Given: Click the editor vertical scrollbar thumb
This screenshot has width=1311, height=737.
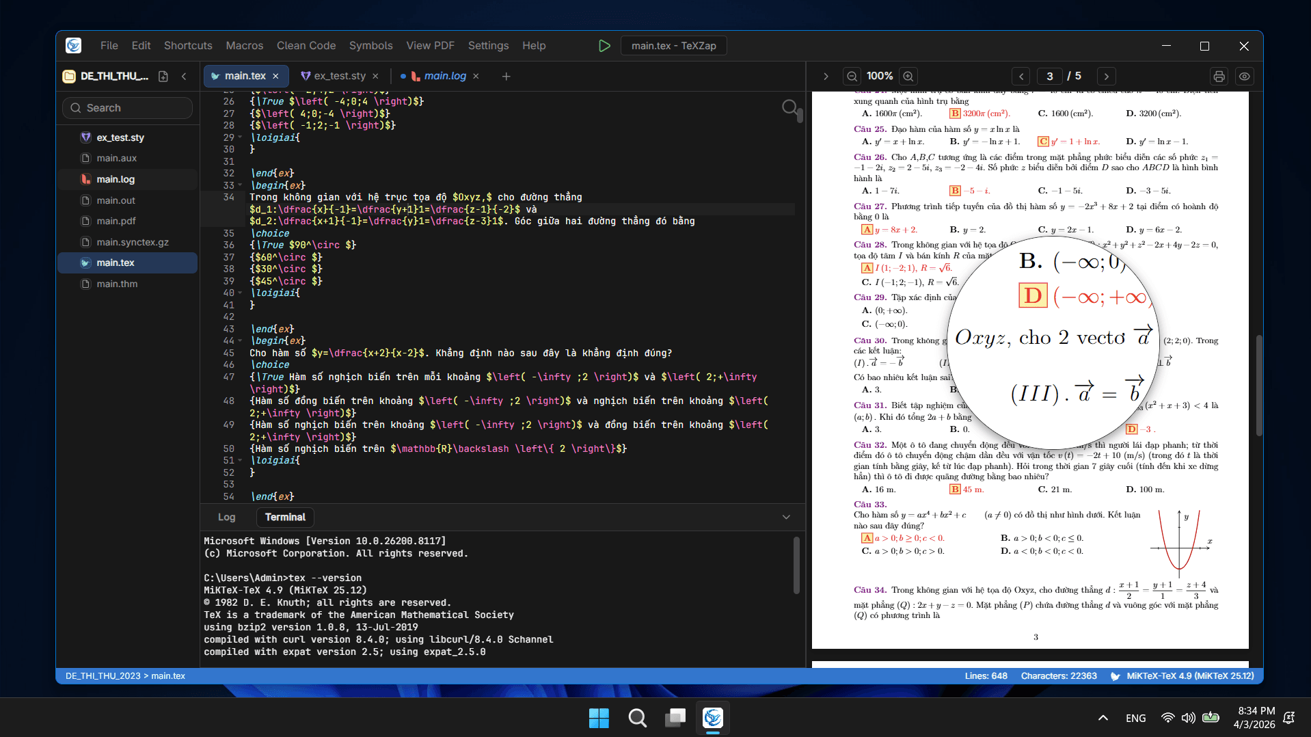Looking at the screenshot, I should pos(800,115).
